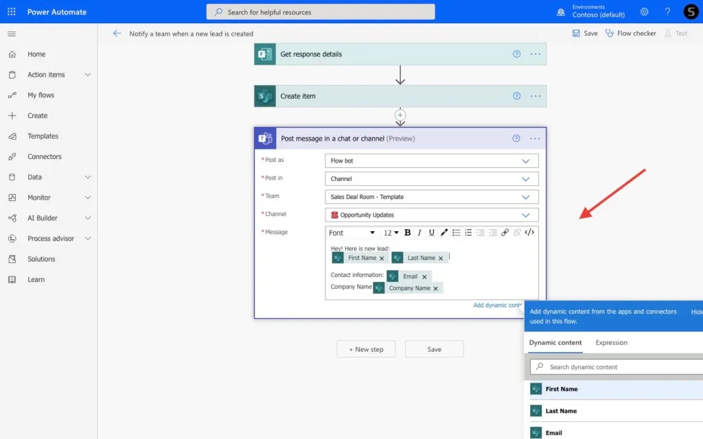Toggle bulleted list in message
This screenshot has height=439, width=703.
(x=456, y=233)
